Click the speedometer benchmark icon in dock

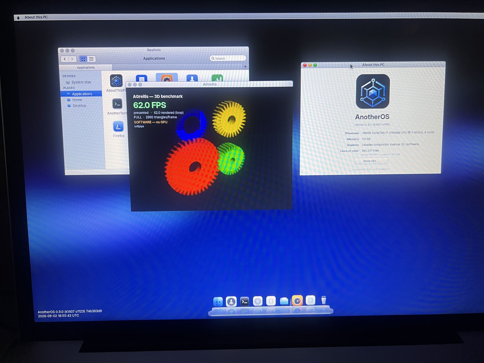(x=297, y=300)
